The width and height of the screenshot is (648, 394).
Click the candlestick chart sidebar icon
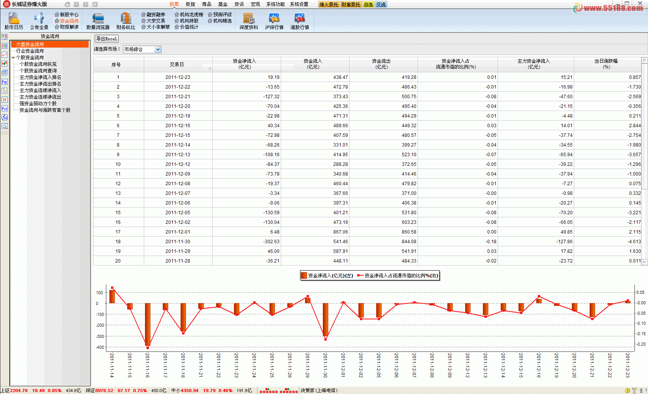(x=5, y=64)
